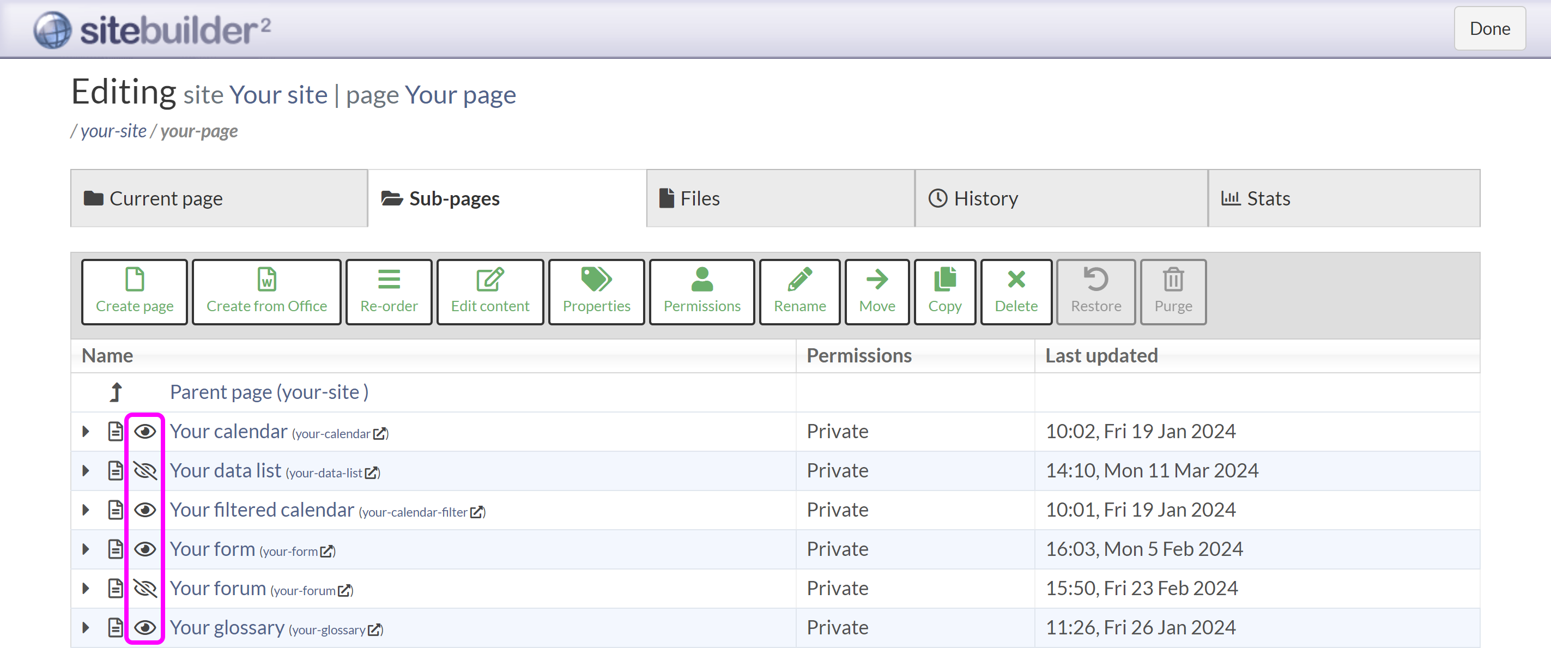
Task: Toggle hidden eye icon for Your data list
Action: 144,470
